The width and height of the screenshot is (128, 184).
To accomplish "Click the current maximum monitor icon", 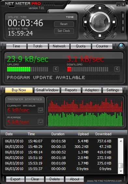I will (41, 110).
